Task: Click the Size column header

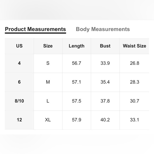Action: [48, 46]
